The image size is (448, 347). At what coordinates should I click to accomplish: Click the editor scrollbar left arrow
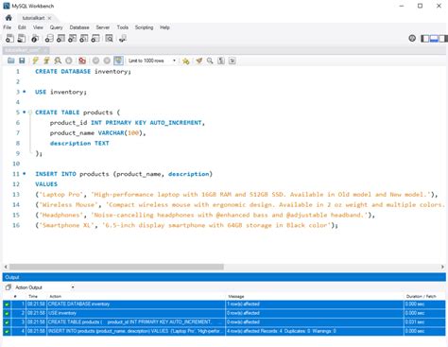6,267
